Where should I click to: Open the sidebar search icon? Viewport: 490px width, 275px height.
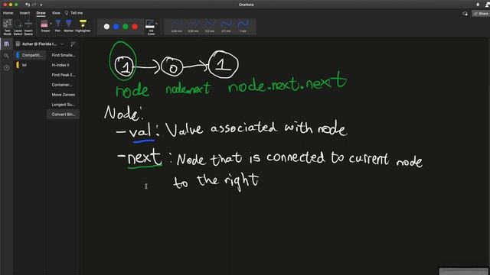[x=6, y=56]
